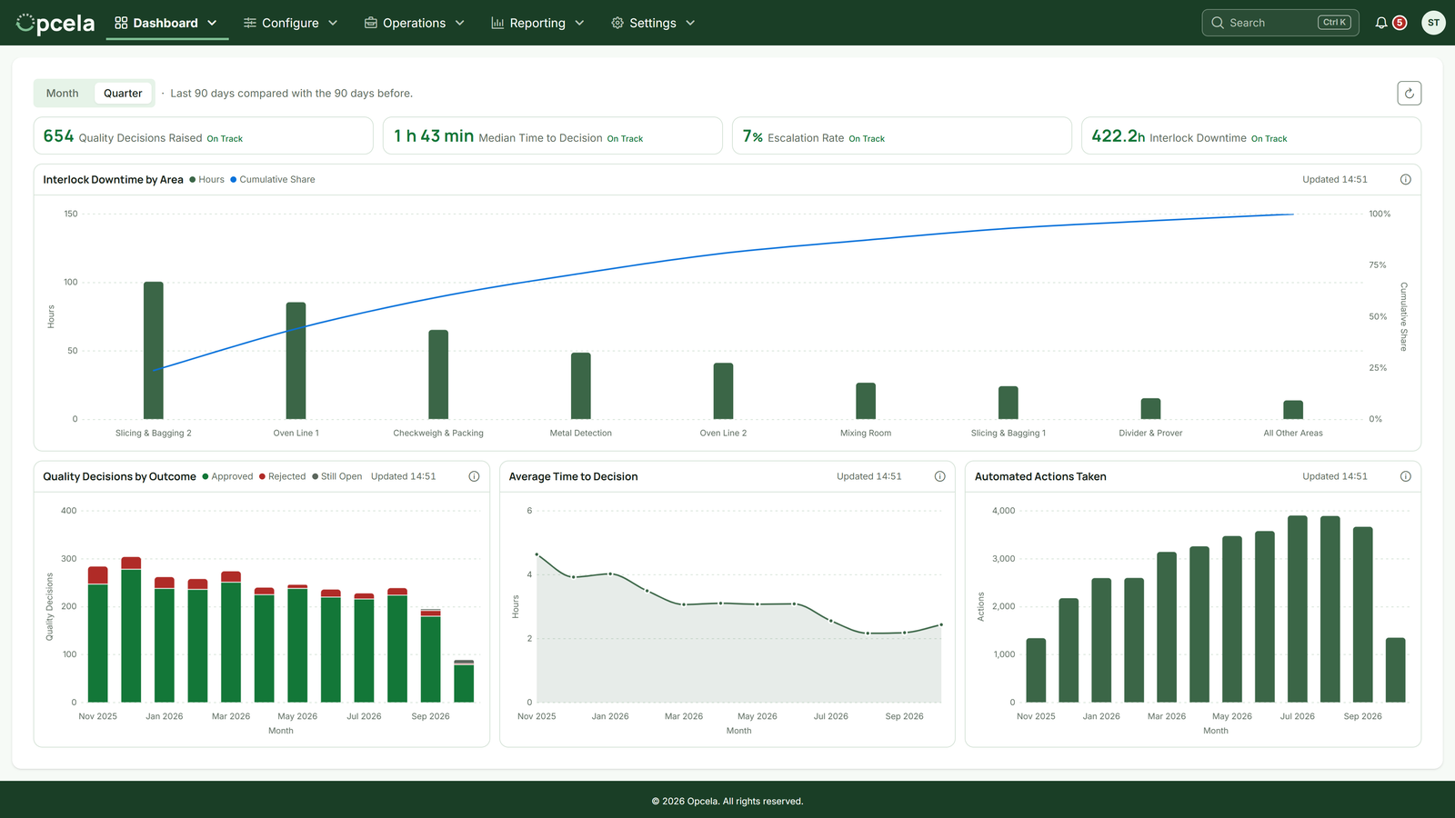1455x818 pixels.
Task: Click the Oven Line 1 downtime bar
Action: point(296,361)
